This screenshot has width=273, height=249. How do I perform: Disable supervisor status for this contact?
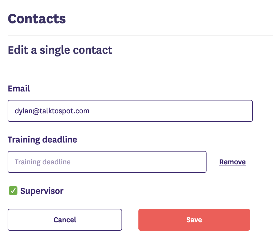click(13, 191)
